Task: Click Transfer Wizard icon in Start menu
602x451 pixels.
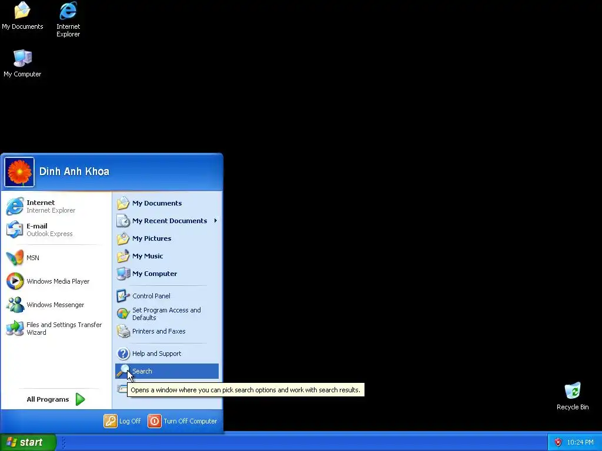Action: click(x=15, y=328)
